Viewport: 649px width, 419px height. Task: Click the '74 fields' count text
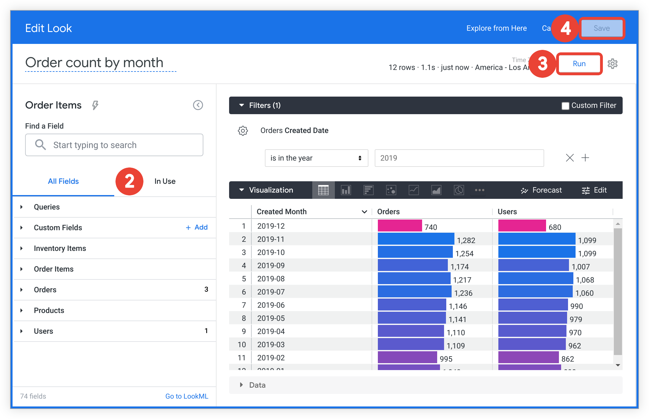[x=33, y=396]
